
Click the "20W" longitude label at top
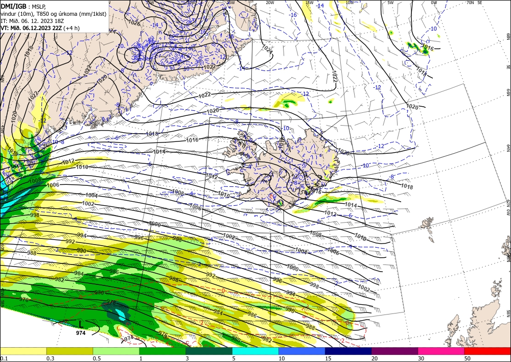tap(270, 3)
